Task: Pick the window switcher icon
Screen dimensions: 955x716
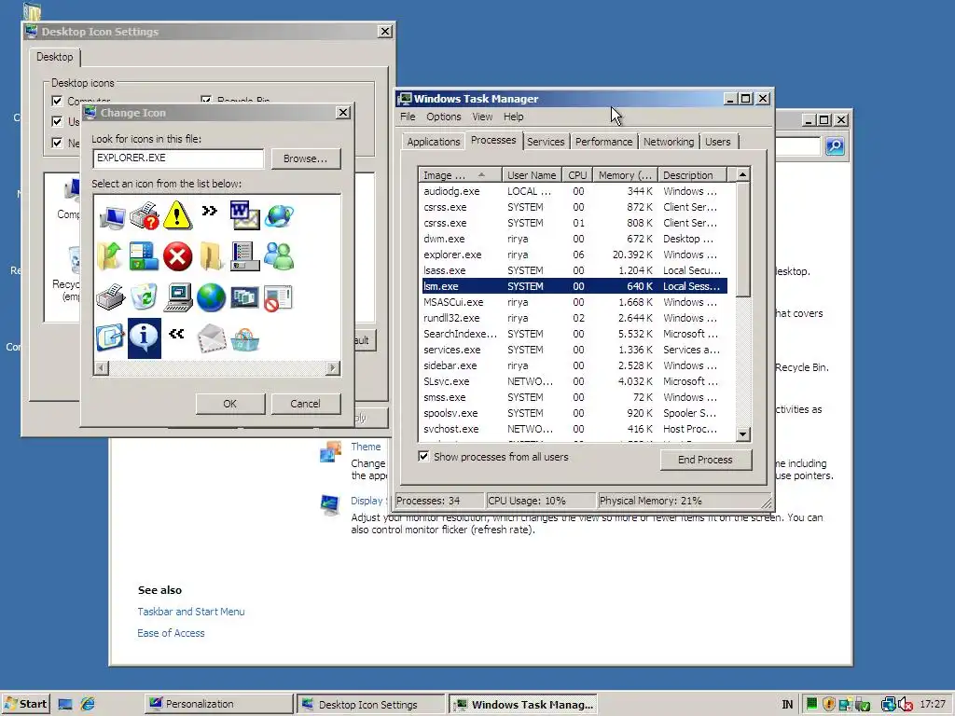Action: point(245,297)
